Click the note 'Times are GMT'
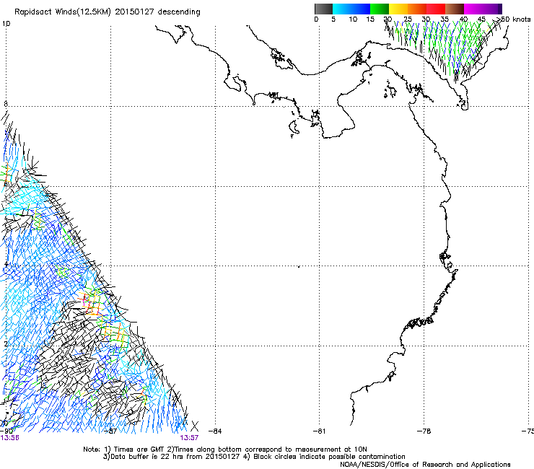This screenshot has width=534, height=469. click(x=139, y=450)
